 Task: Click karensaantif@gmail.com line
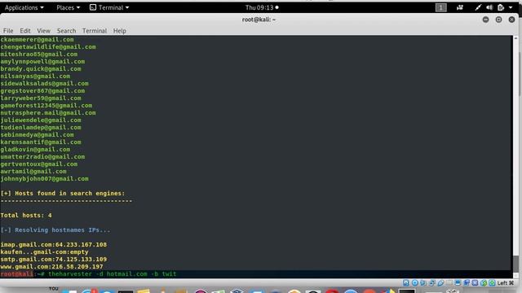tap(41, 142)
